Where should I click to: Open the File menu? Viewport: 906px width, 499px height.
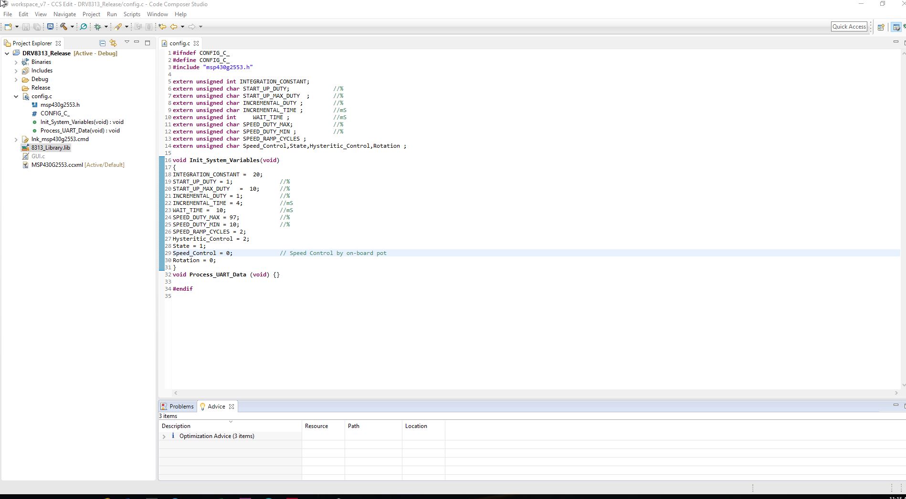click(x=8, y=14)
